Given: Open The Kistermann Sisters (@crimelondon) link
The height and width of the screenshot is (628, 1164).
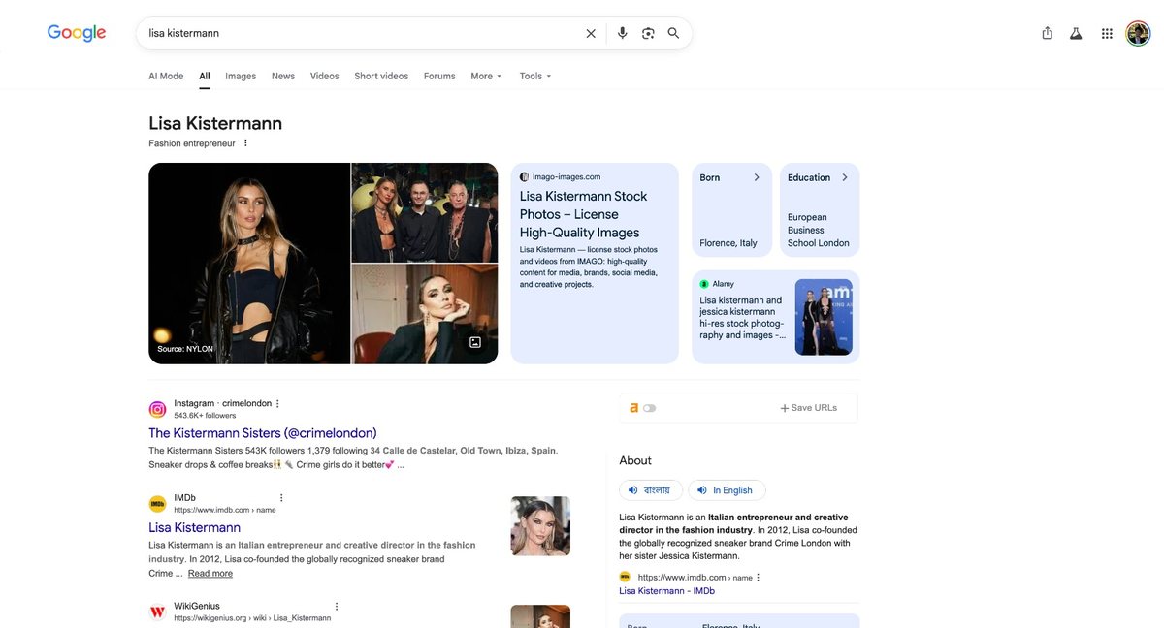Looking at the screenshot, I should pos(263,433).
